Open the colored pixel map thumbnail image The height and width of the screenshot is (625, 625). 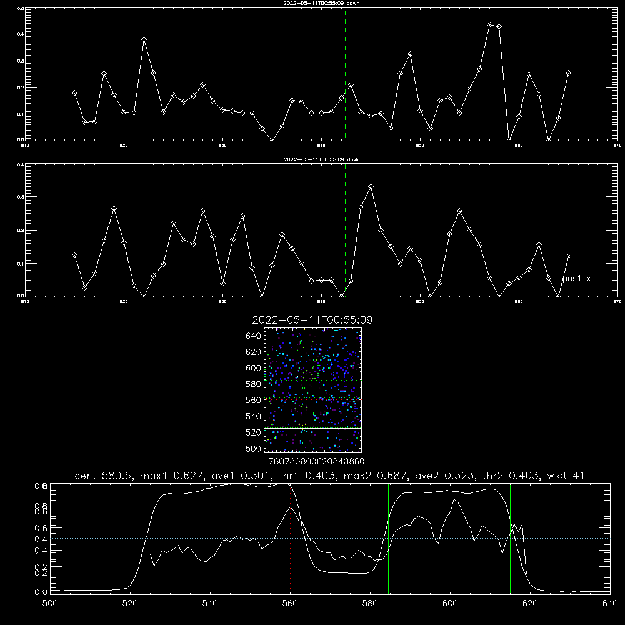tap(313, 390)
